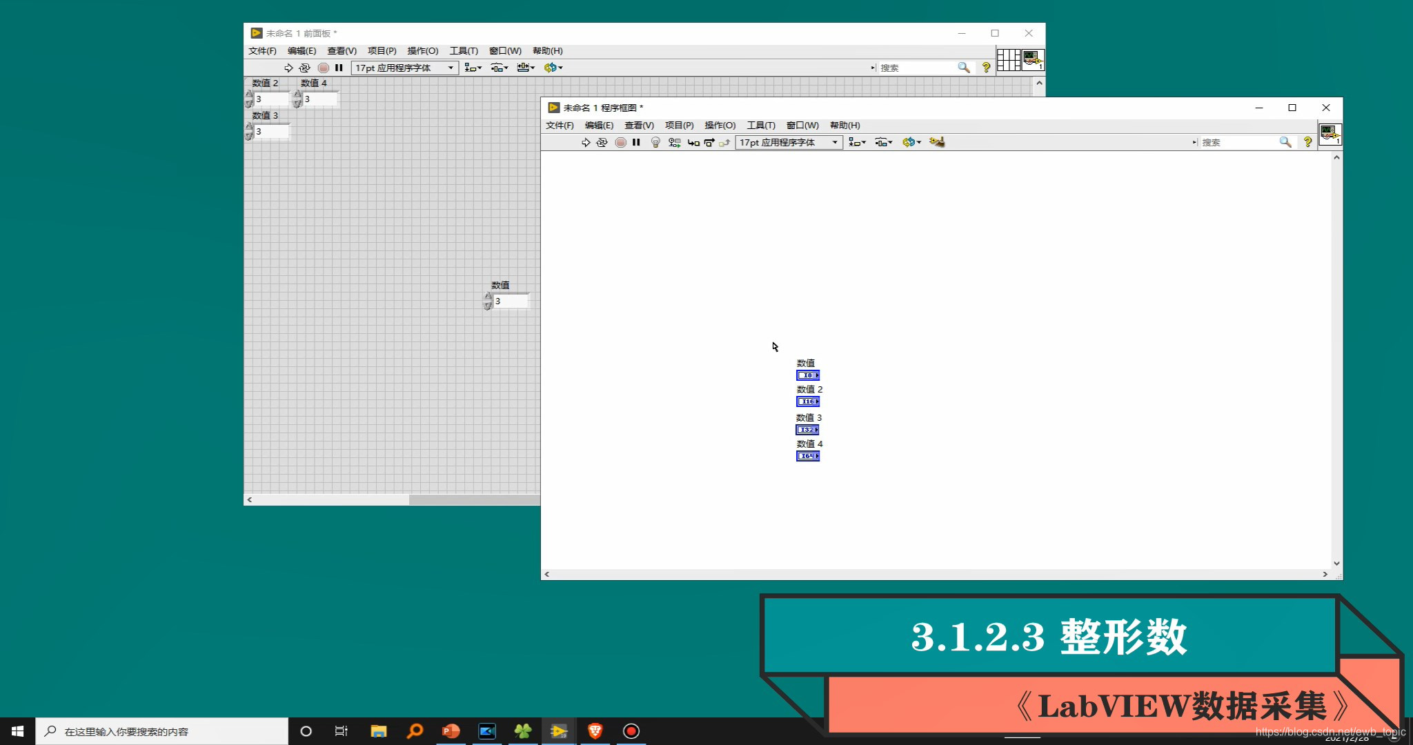Increment the 数值 2 control stepper
This screenshot has width=1413, height=745.
[249, 95]
